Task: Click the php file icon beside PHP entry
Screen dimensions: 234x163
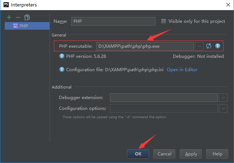Action: [x=15, y=26]
